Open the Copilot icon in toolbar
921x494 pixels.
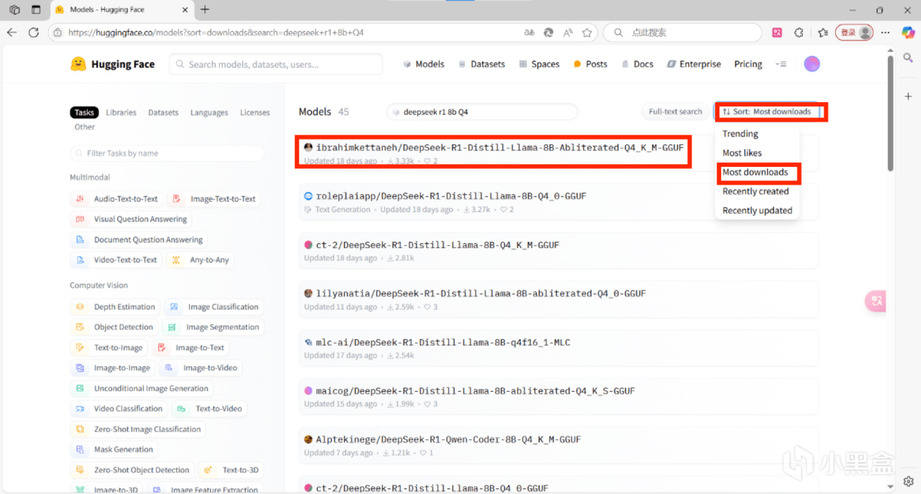click(x=907, y=32)
